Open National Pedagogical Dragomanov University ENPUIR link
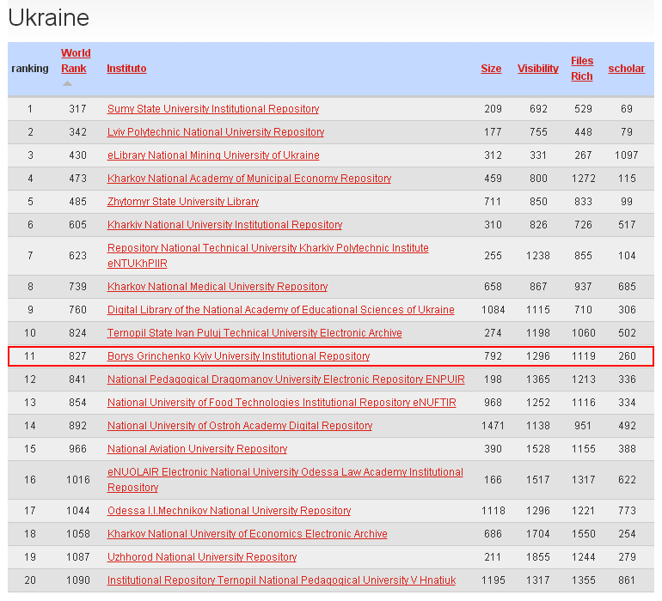This screenshot has height=601, width=662. point(285,379)
